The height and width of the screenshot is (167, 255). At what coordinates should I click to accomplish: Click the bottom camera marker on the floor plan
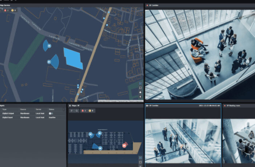pyautogui.click(x=100, y=148)
